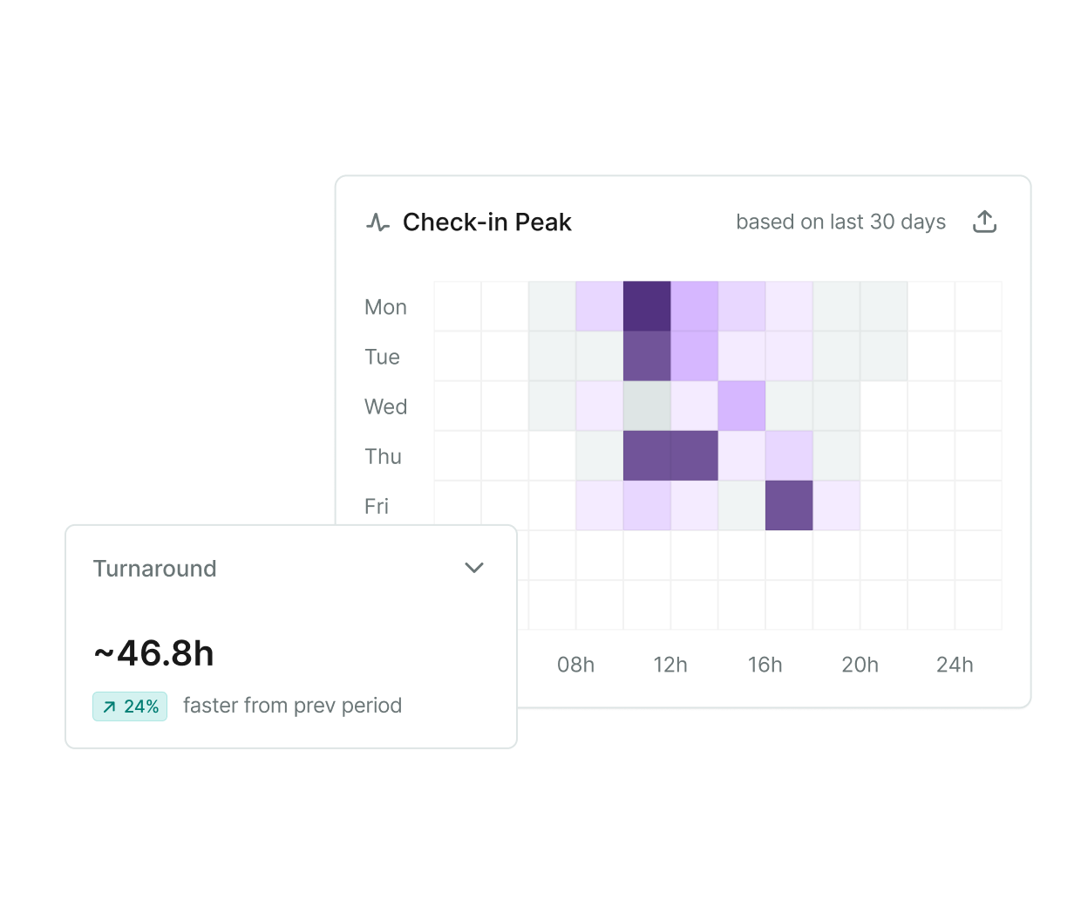
Task: Switch to the Check-in Peak card
Action: tap(486, 222)
